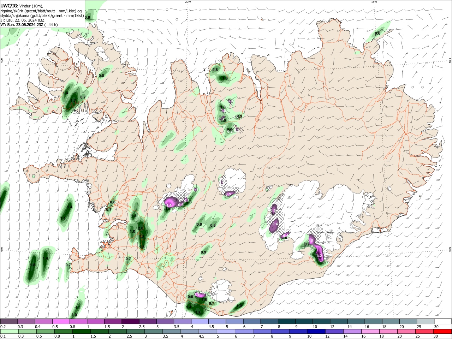
Task: Click the upper-row swatch between 1 and 1.5
Action: [x=96, y=321]
